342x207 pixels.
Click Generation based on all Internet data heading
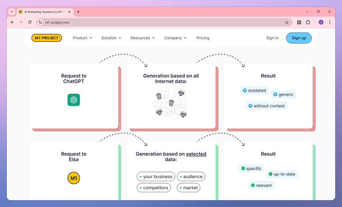[x=171, y=79]
